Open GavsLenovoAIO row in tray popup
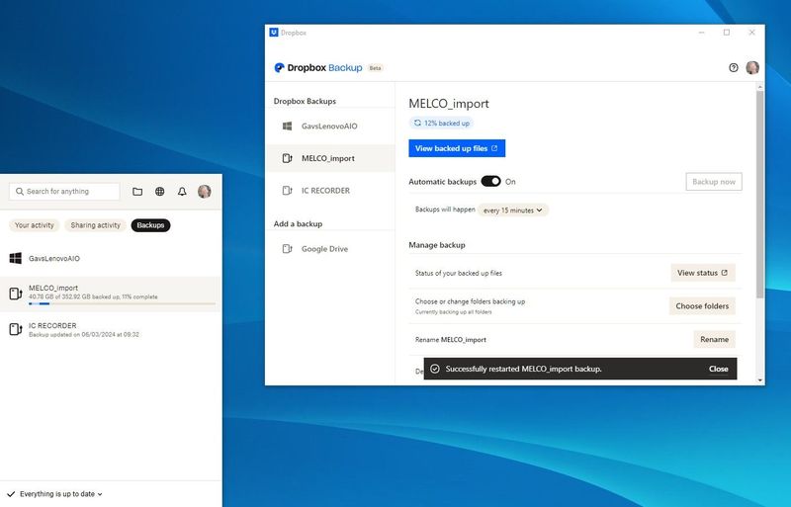This screenshot has width=791, height=507. tap(111, 258)
